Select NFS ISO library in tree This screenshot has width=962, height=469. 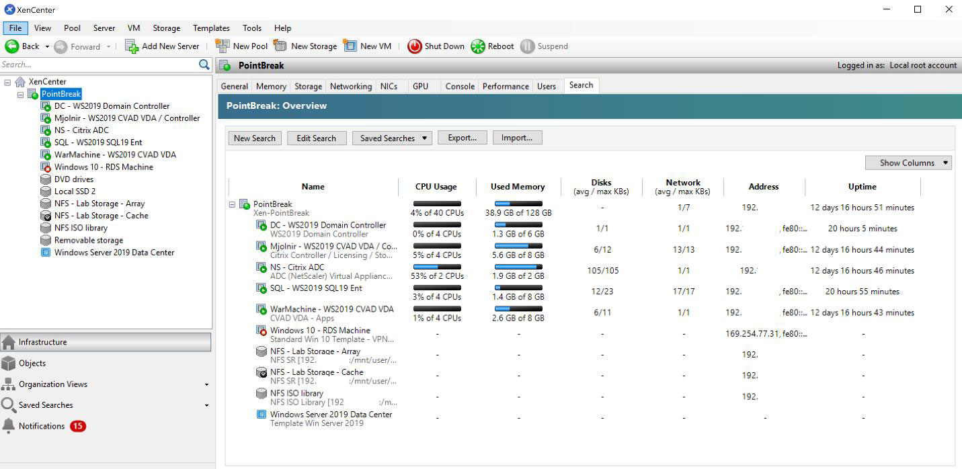click(81, 228)
